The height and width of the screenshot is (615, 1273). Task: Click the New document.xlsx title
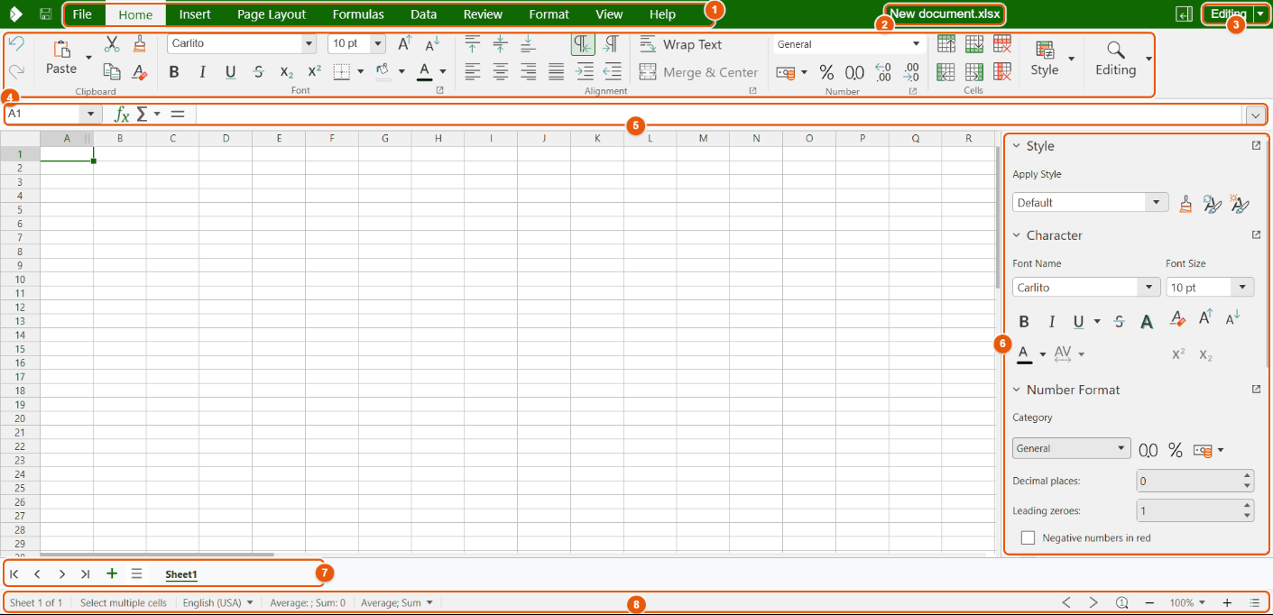point(945,14)
